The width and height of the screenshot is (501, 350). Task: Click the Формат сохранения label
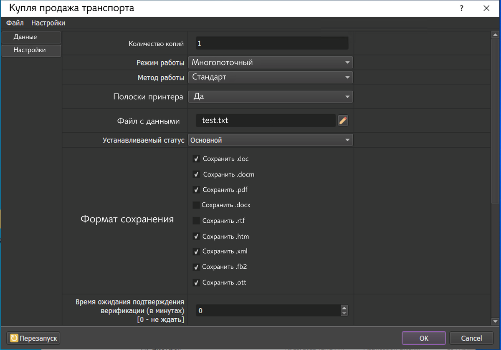coord(127,219)
